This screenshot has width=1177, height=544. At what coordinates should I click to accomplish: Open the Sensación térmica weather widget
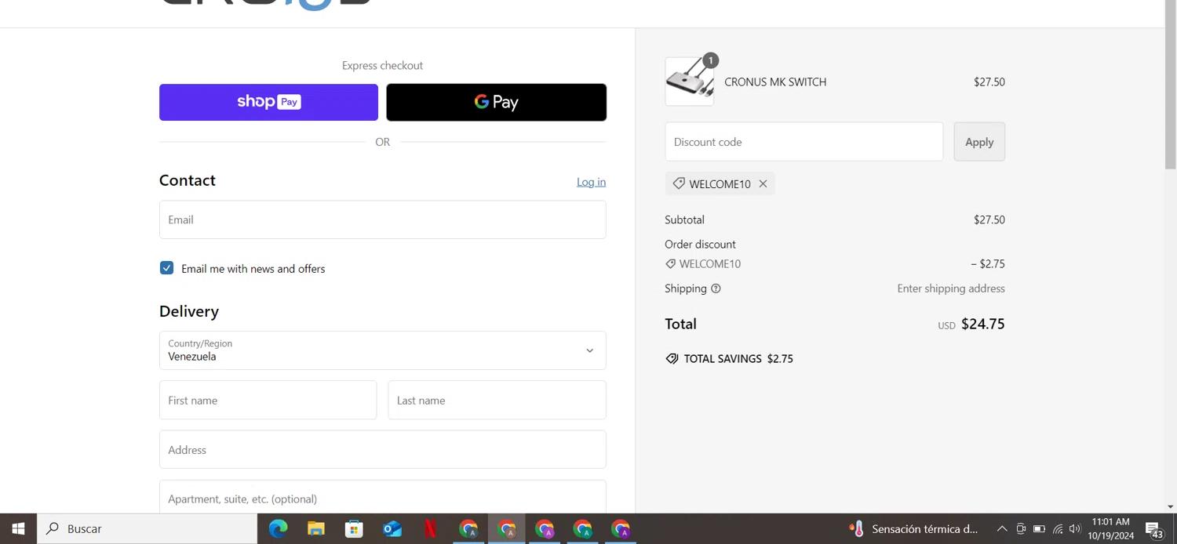click(x=914, y=528)
